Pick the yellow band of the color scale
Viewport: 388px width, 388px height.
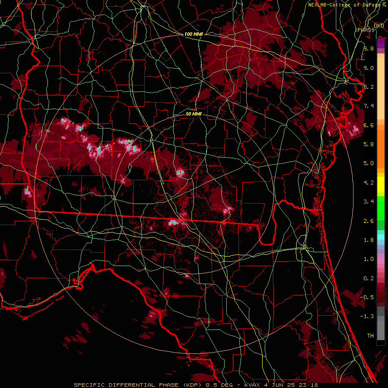pos(381,184)
